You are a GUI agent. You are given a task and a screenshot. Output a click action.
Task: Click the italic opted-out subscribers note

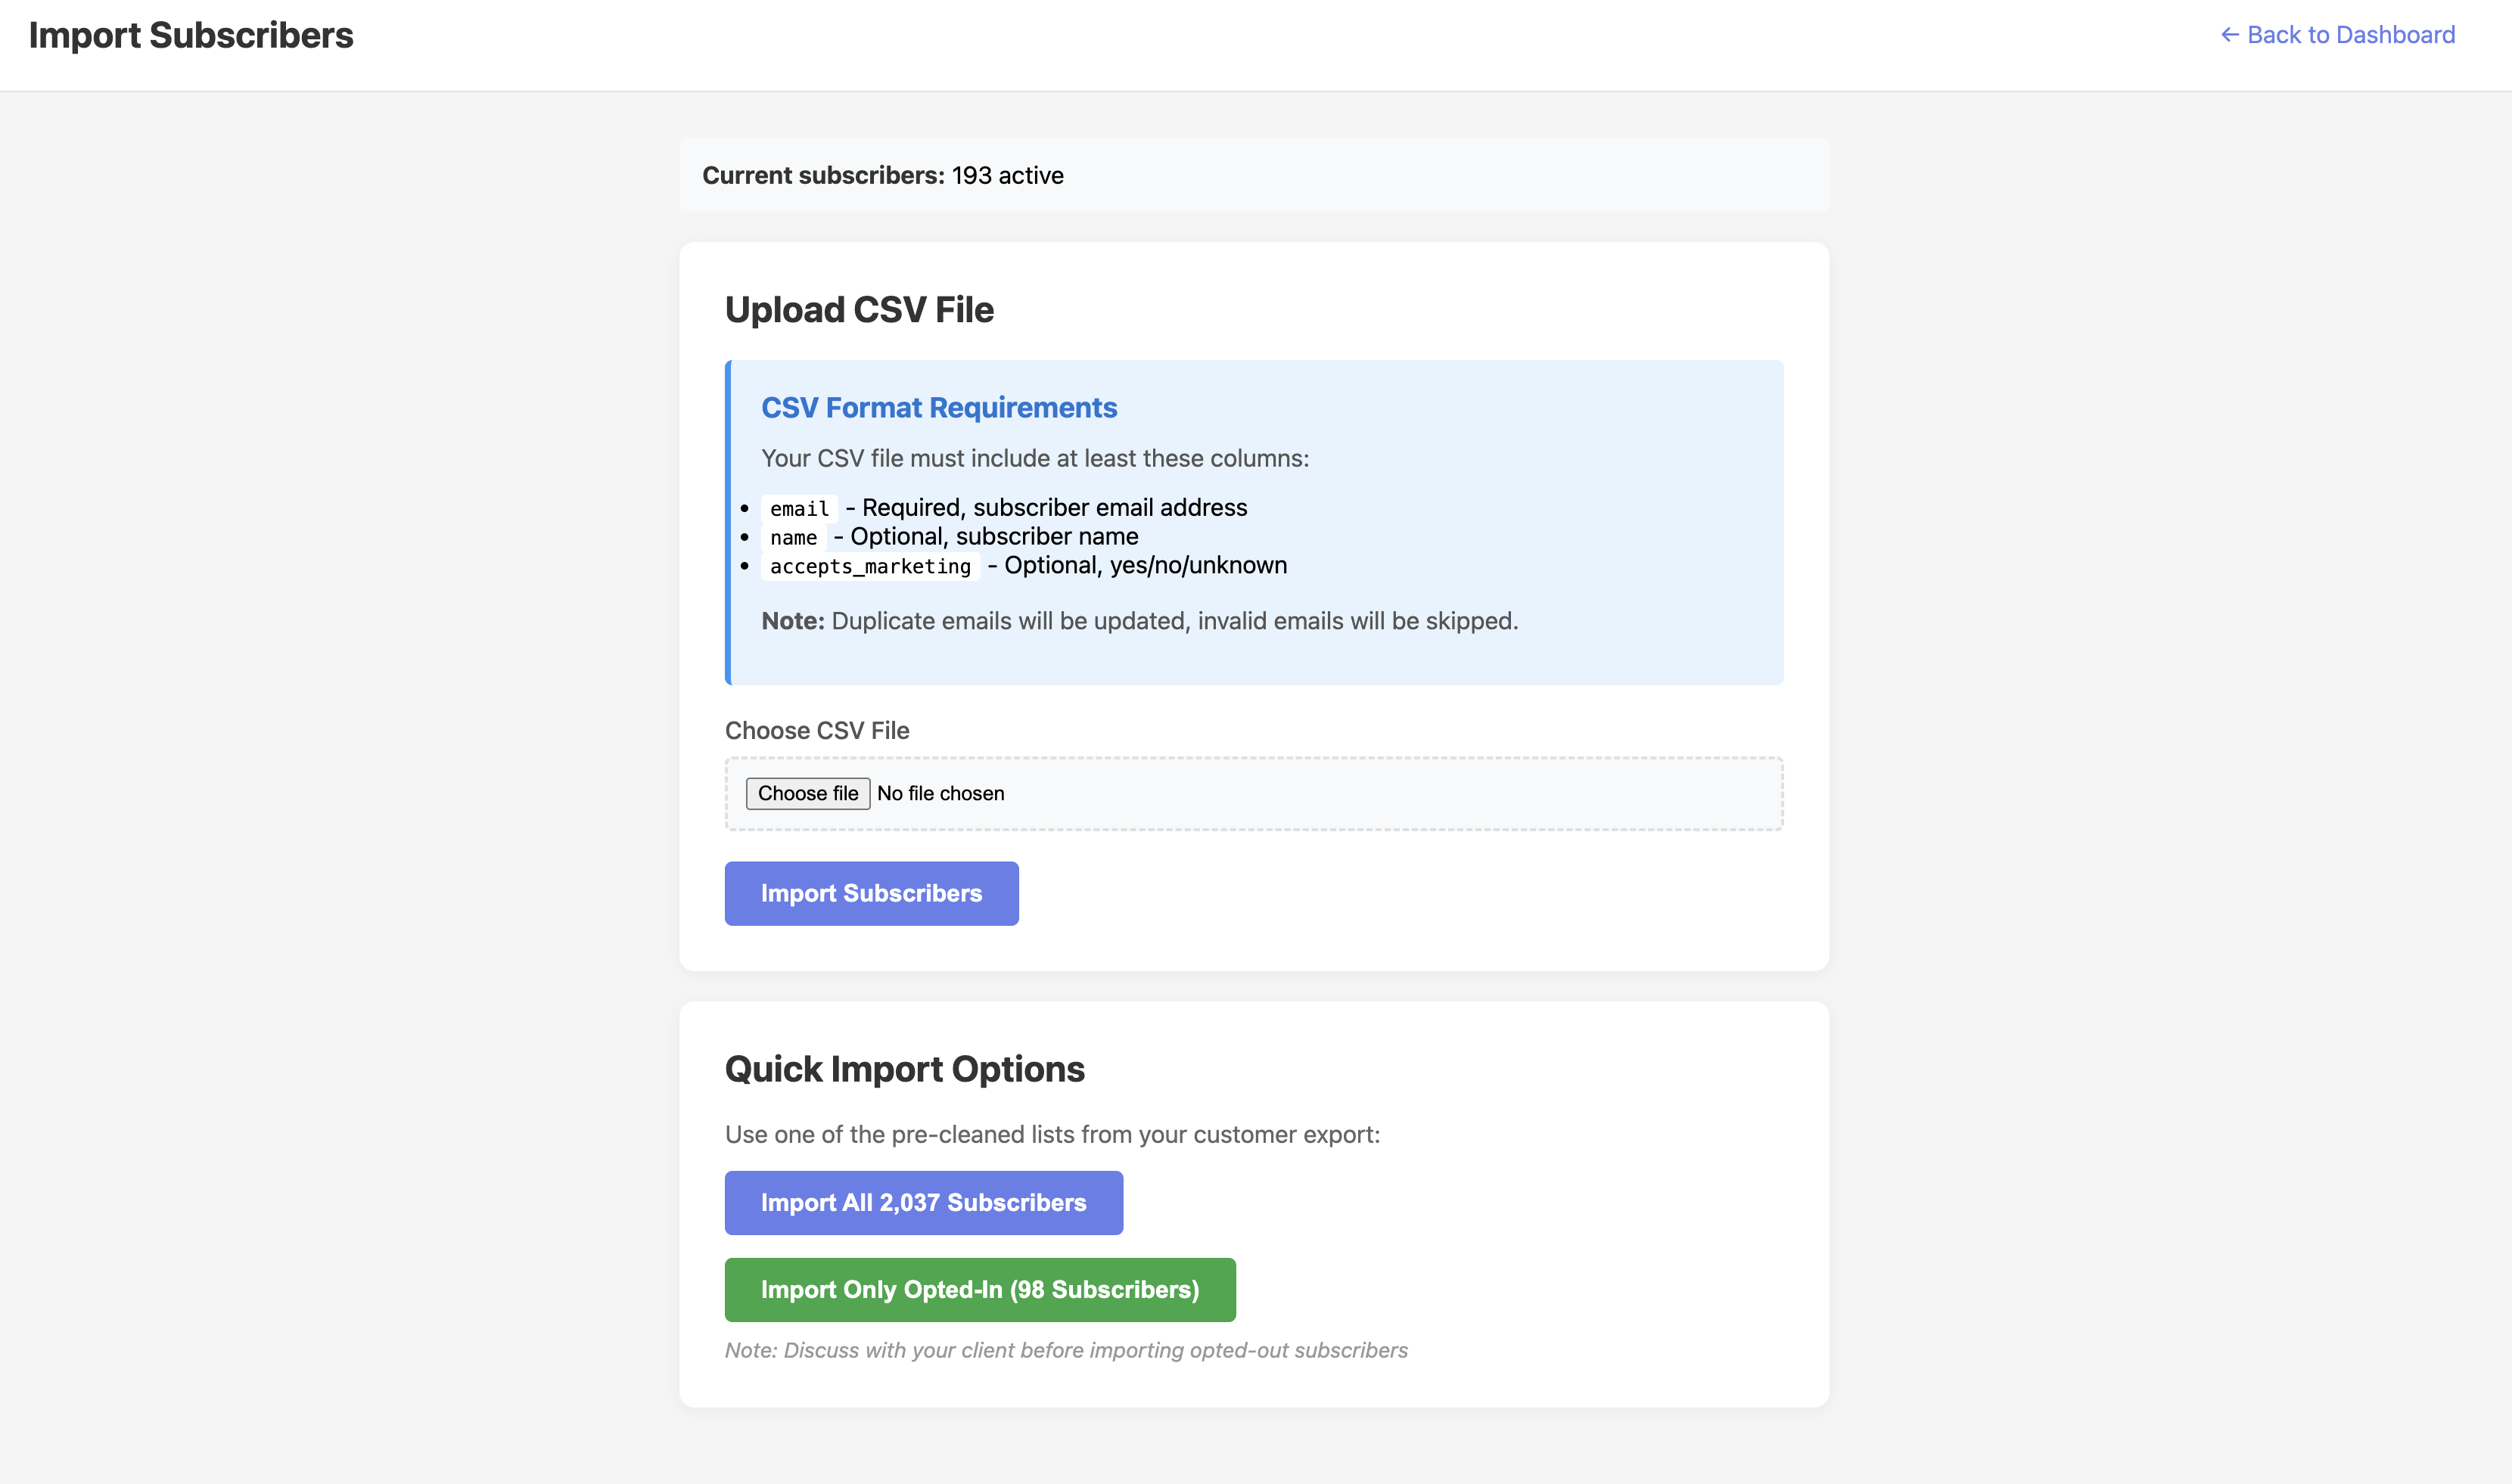(x=1065, y=1350)
